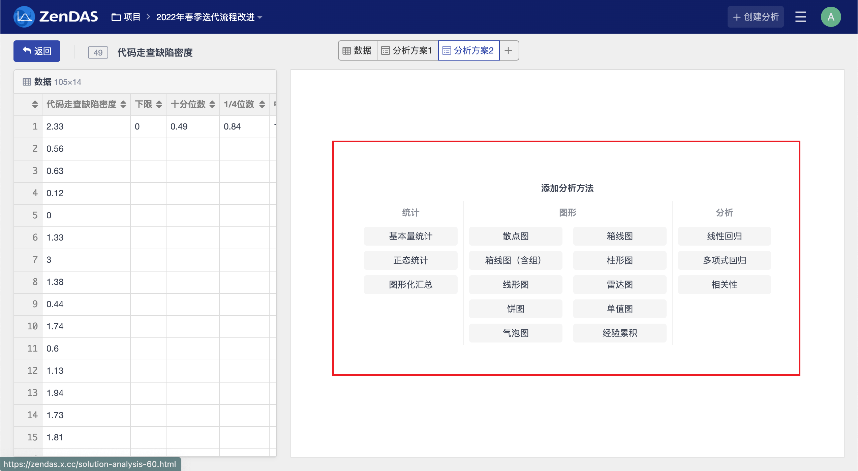Click the green user avatar A
This screenshot has width=858, height=471.
(831, 17)
